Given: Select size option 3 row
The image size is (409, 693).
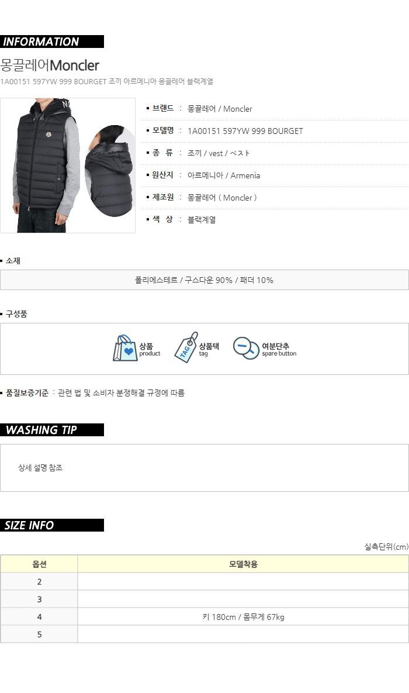Looking at the screenshot, I should click(204, 599).
